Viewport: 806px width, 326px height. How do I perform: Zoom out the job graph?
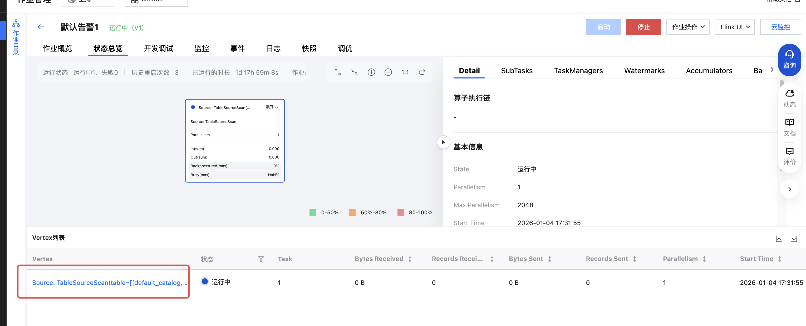coord(388,72)
